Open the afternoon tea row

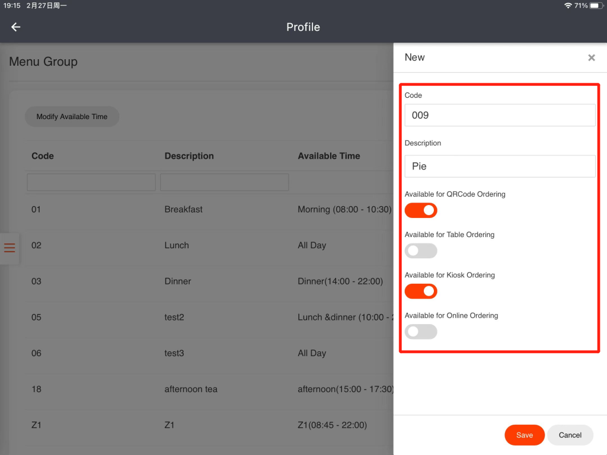[191, 389]
